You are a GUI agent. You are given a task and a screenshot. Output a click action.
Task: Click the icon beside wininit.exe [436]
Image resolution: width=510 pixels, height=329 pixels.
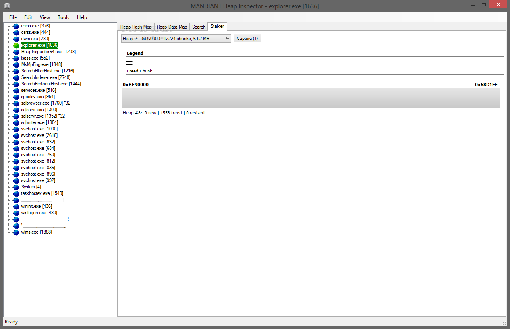(x=16, y=207)
